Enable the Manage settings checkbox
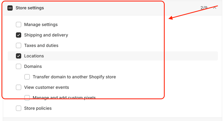 pyautogui.click(x=18, y=25)
